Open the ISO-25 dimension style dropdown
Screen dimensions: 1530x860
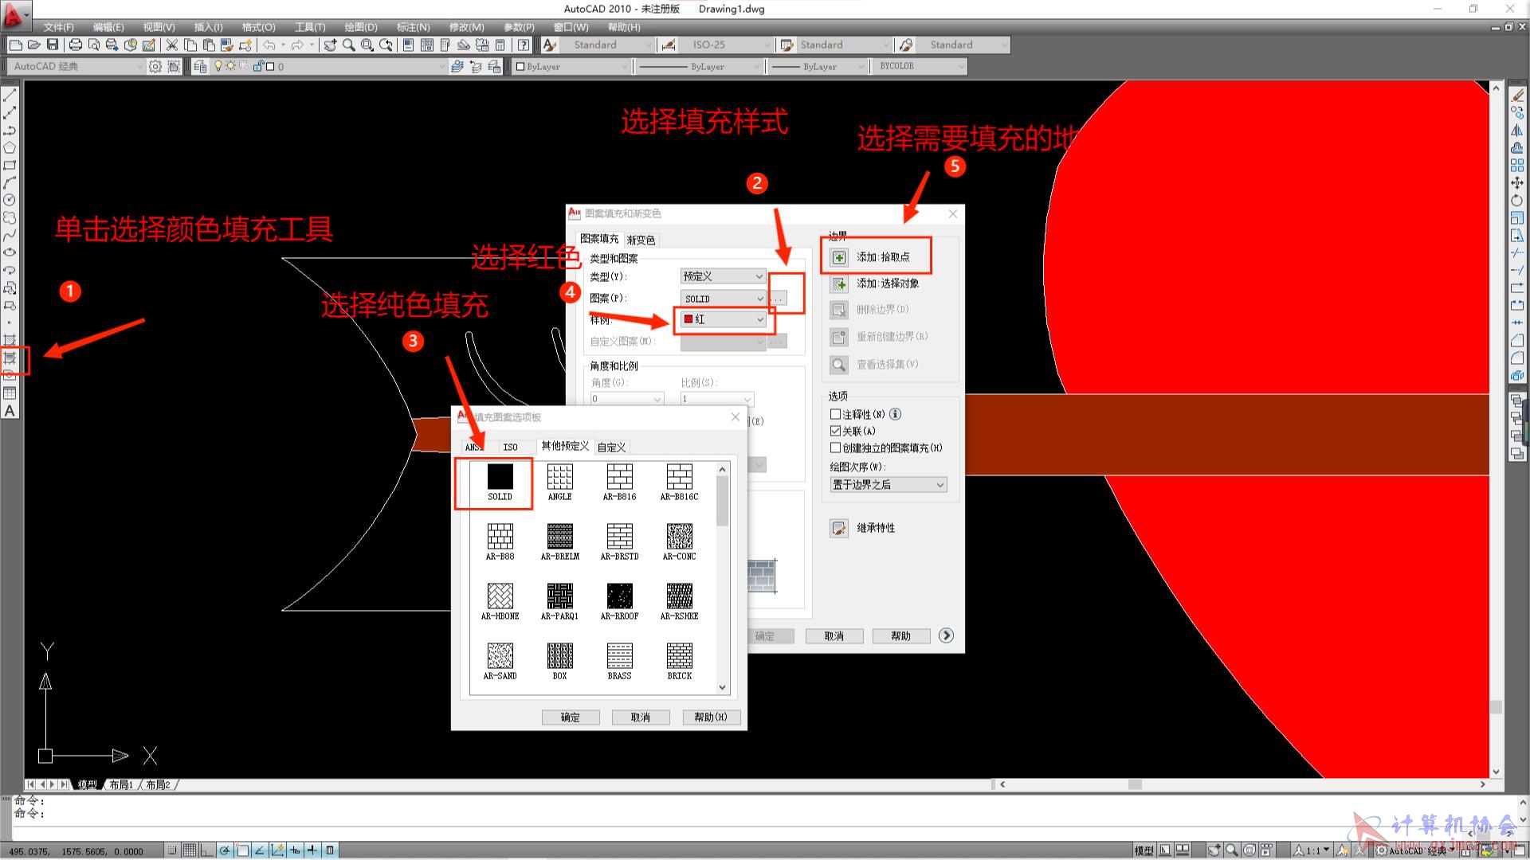click(728, 45)
